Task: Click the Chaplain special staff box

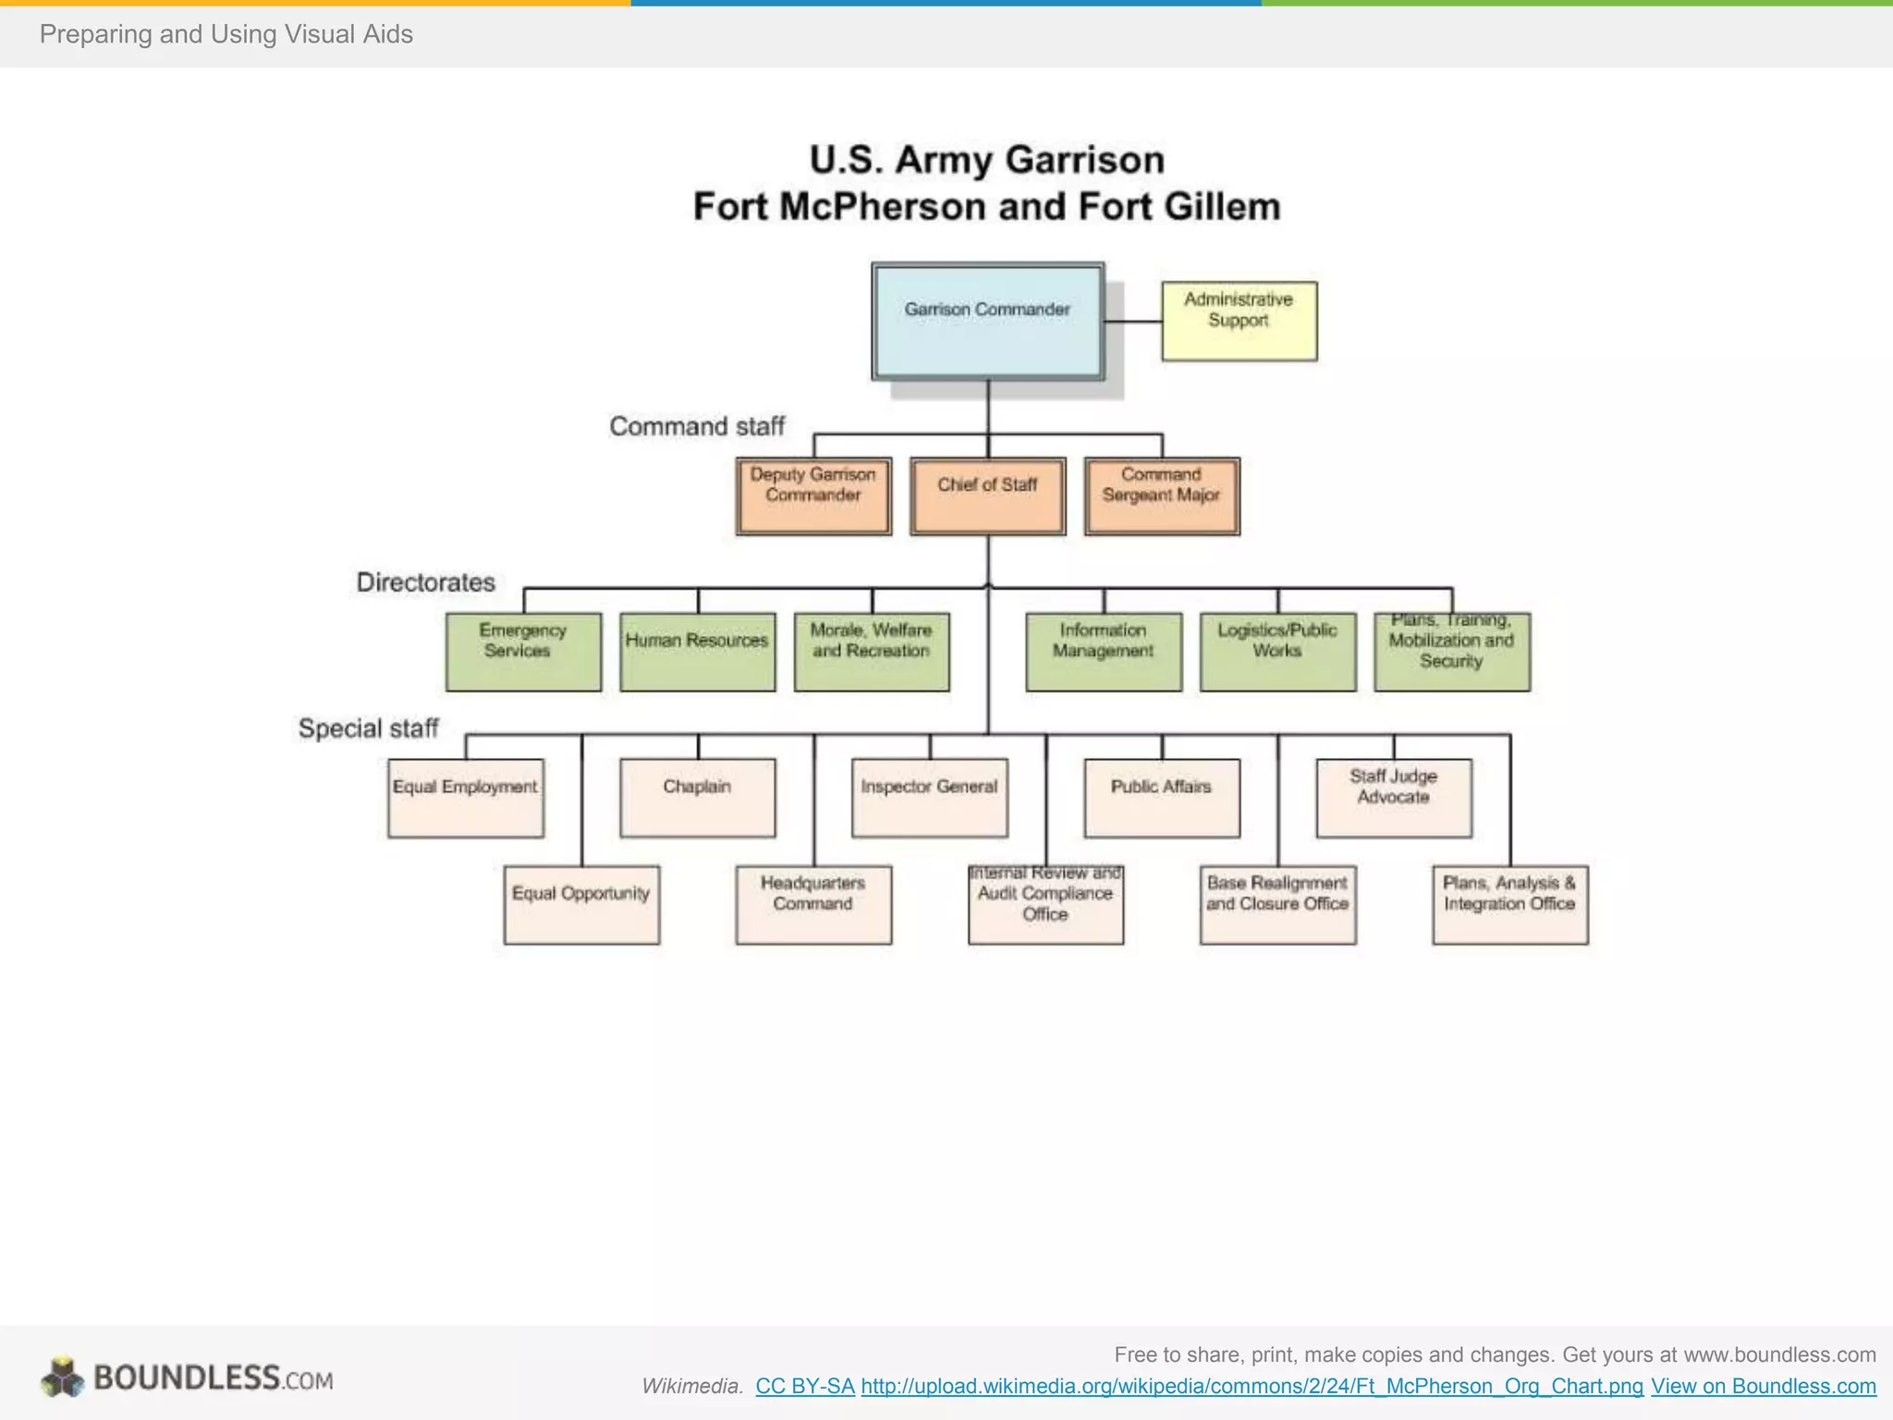Action: (697, 798)
